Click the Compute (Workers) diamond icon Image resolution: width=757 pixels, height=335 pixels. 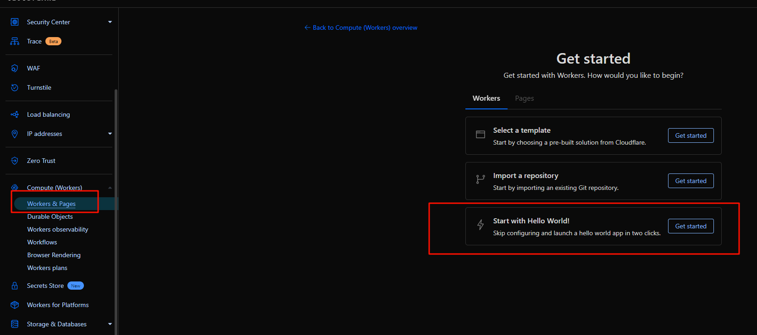click(x=15, y=187)
